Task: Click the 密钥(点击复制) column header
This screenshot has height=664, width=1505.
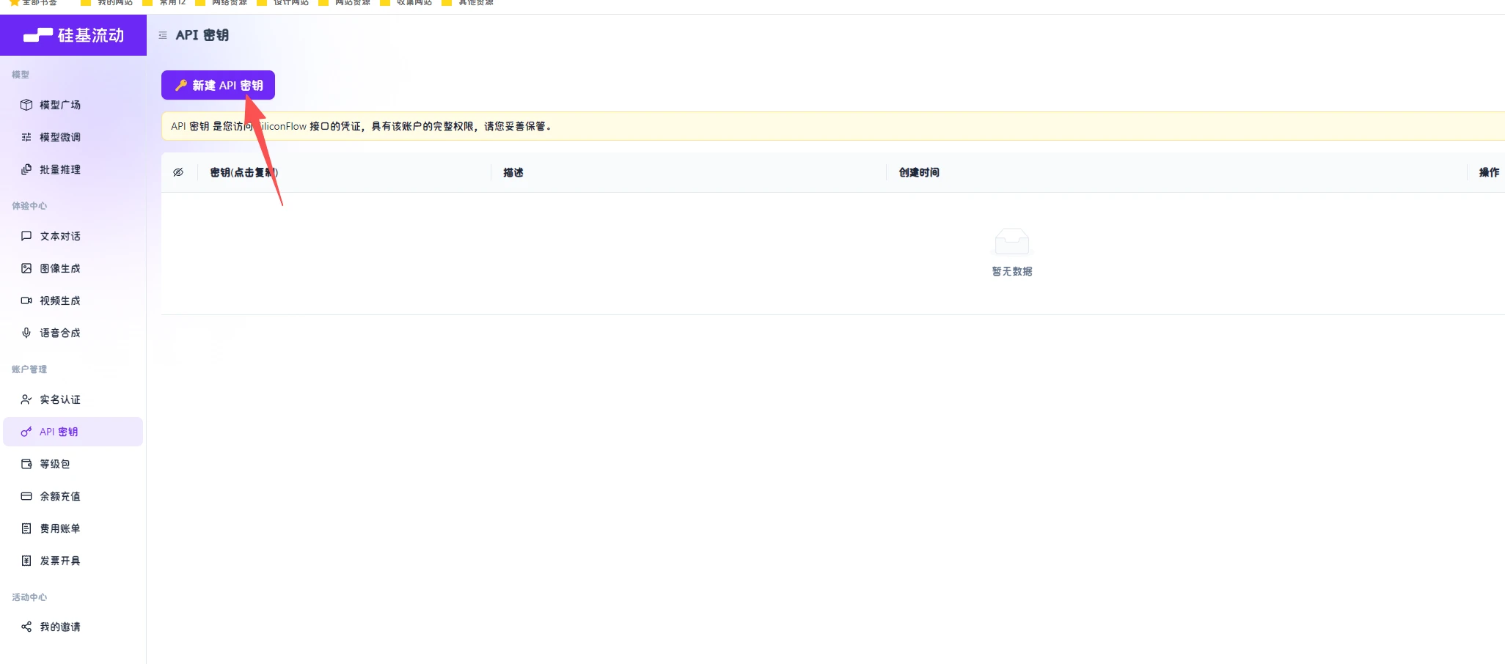Action: point(243,172)
